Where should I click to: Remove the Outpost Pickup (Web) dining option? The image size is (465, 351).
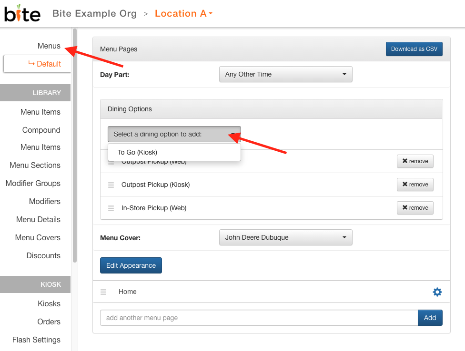click(415, 161)
